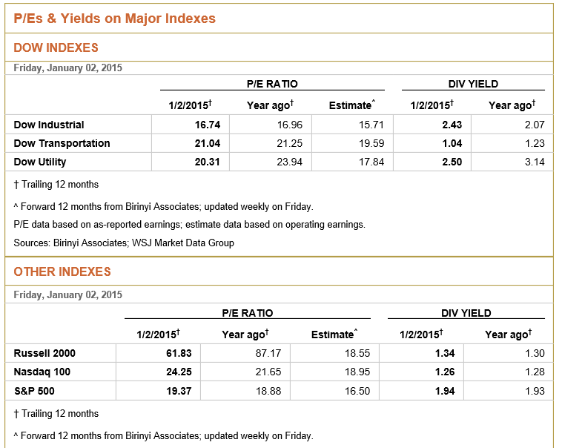Select the Nasdaq 100 row label
Image resolution: width=562 pixels, height=448 pixels.
(42, 372)
